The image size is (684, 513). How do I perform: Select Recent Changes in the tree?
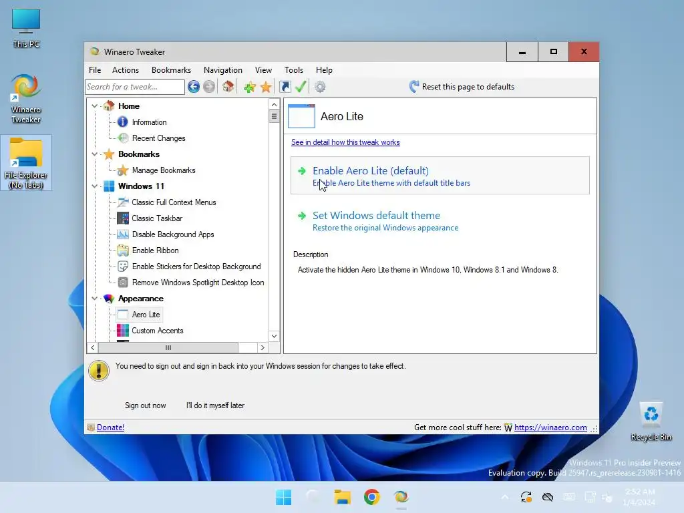(x=159, y=138)
